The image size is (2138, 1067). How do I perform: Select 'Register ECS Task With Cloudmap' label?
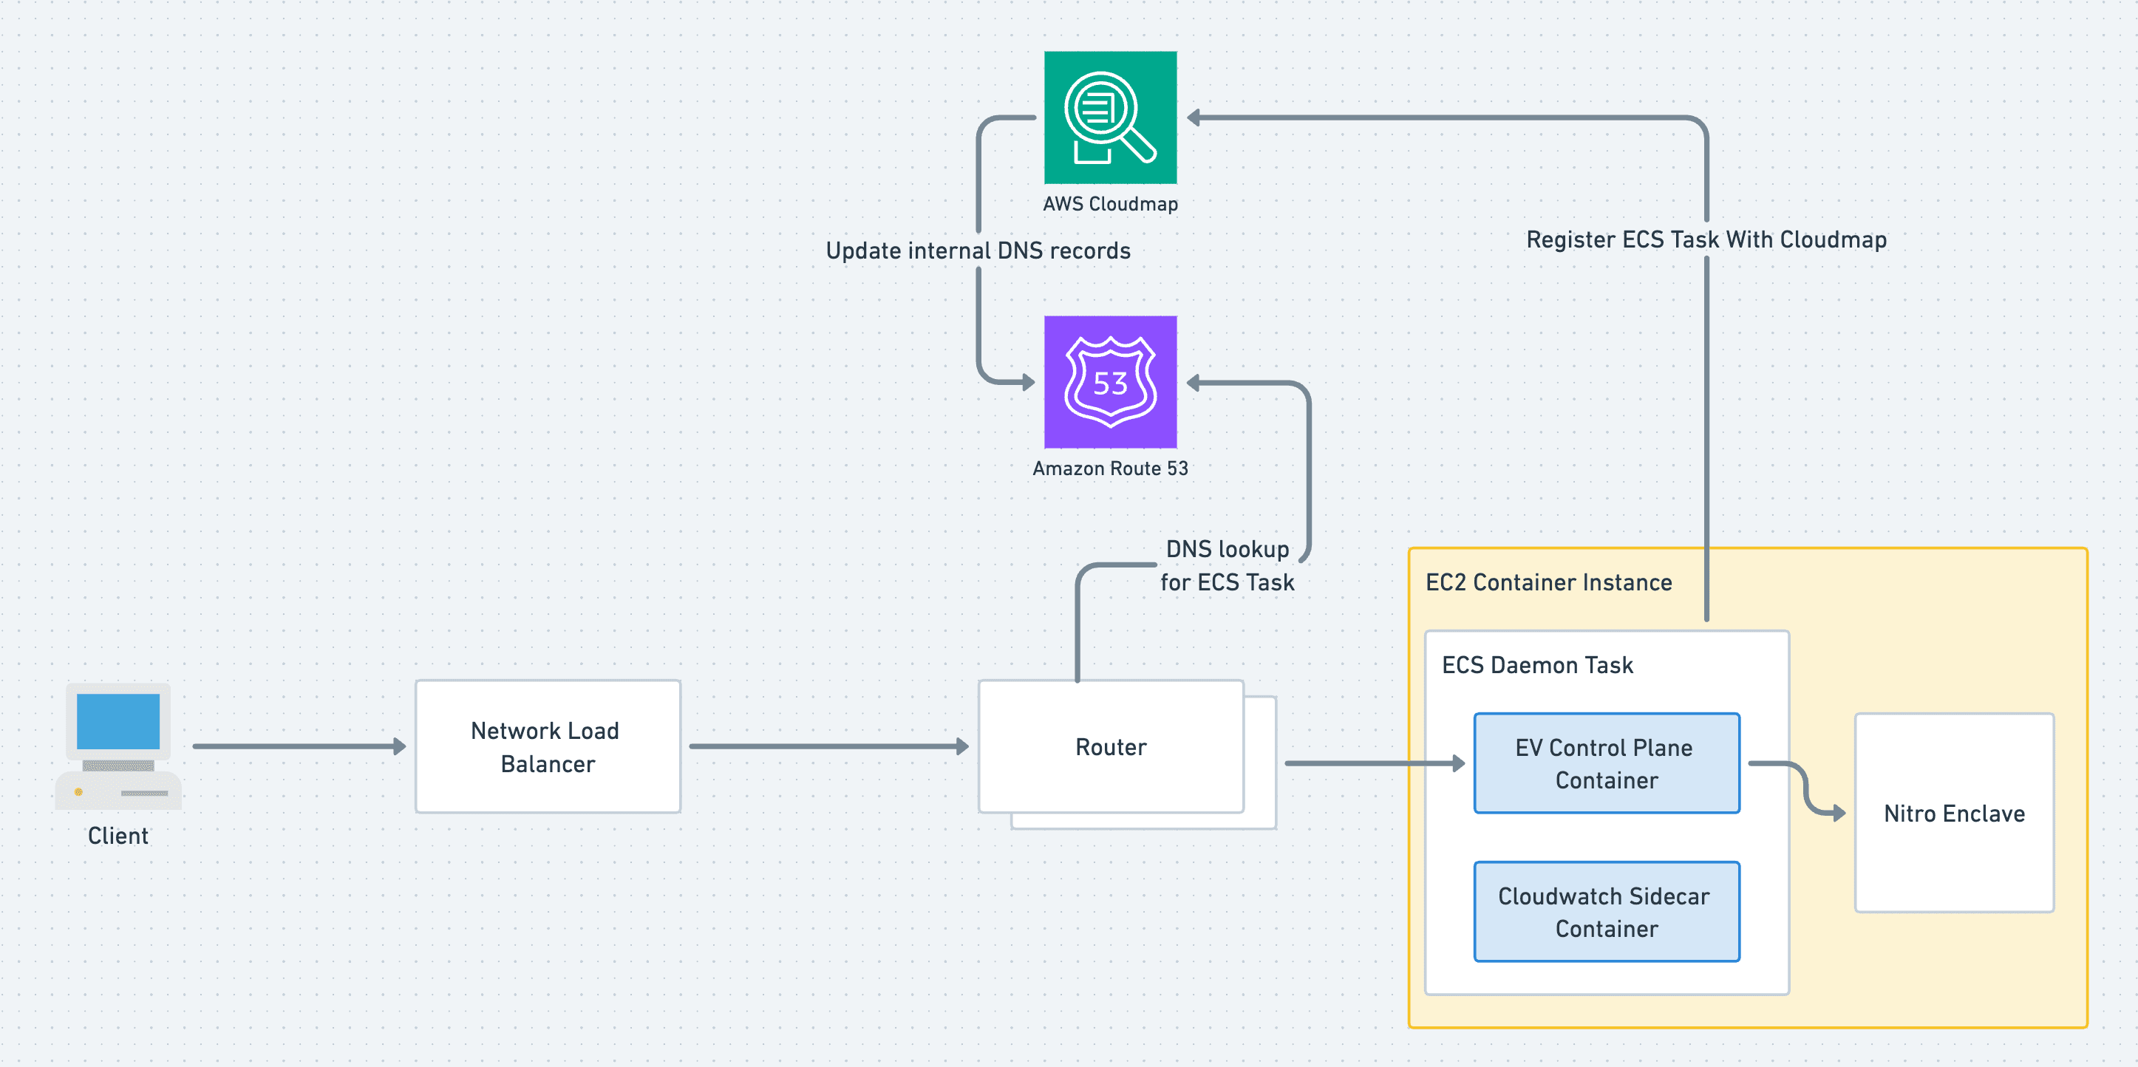pos(1706,240)
